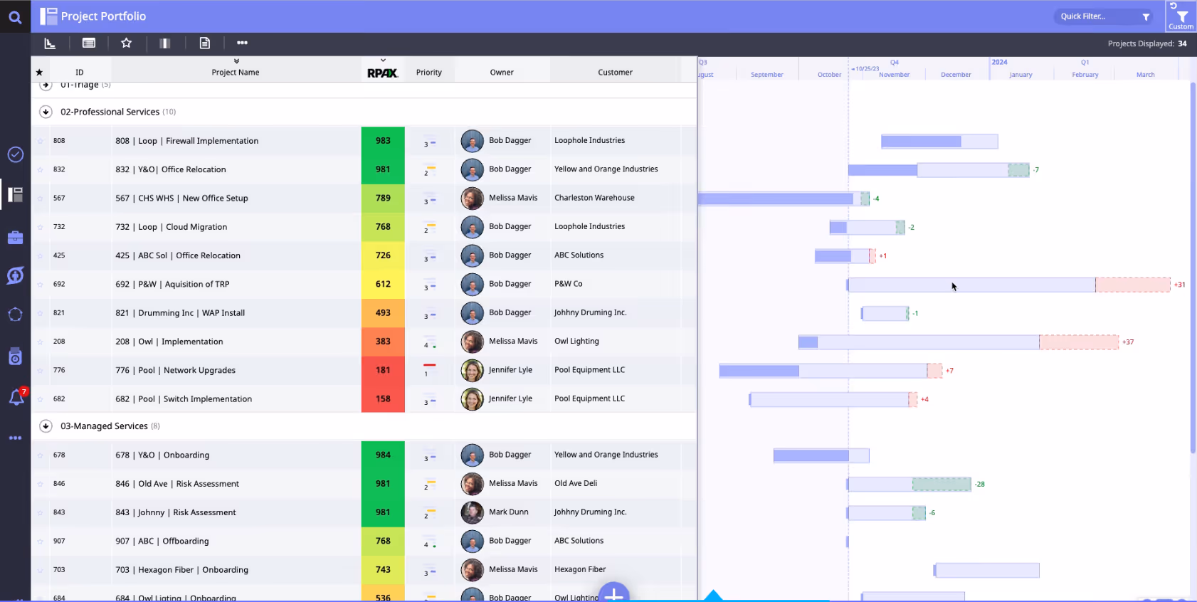This screenshot has width=1197, height=602.
Task: Select the portfolio board sidebar icon
Action: click(15, 194)
